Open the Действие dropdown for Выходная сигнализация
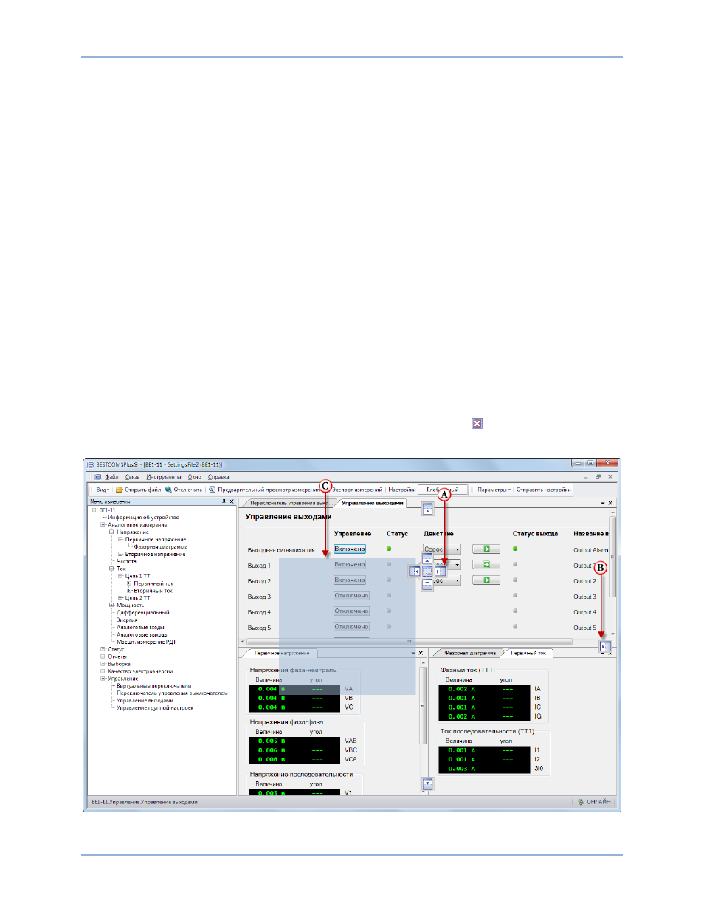 click(458, 549)
